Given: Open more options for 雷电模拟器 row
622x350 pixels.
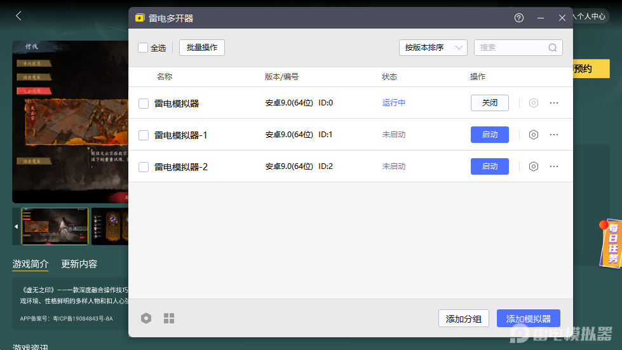Looking at the screenshot, I should [554, 103].
